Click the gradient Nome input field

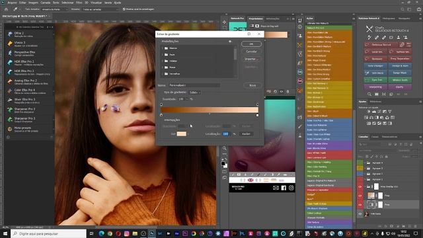[x=194, y=85]
